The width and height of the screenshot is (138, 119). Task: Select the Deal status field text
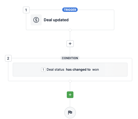55,70
